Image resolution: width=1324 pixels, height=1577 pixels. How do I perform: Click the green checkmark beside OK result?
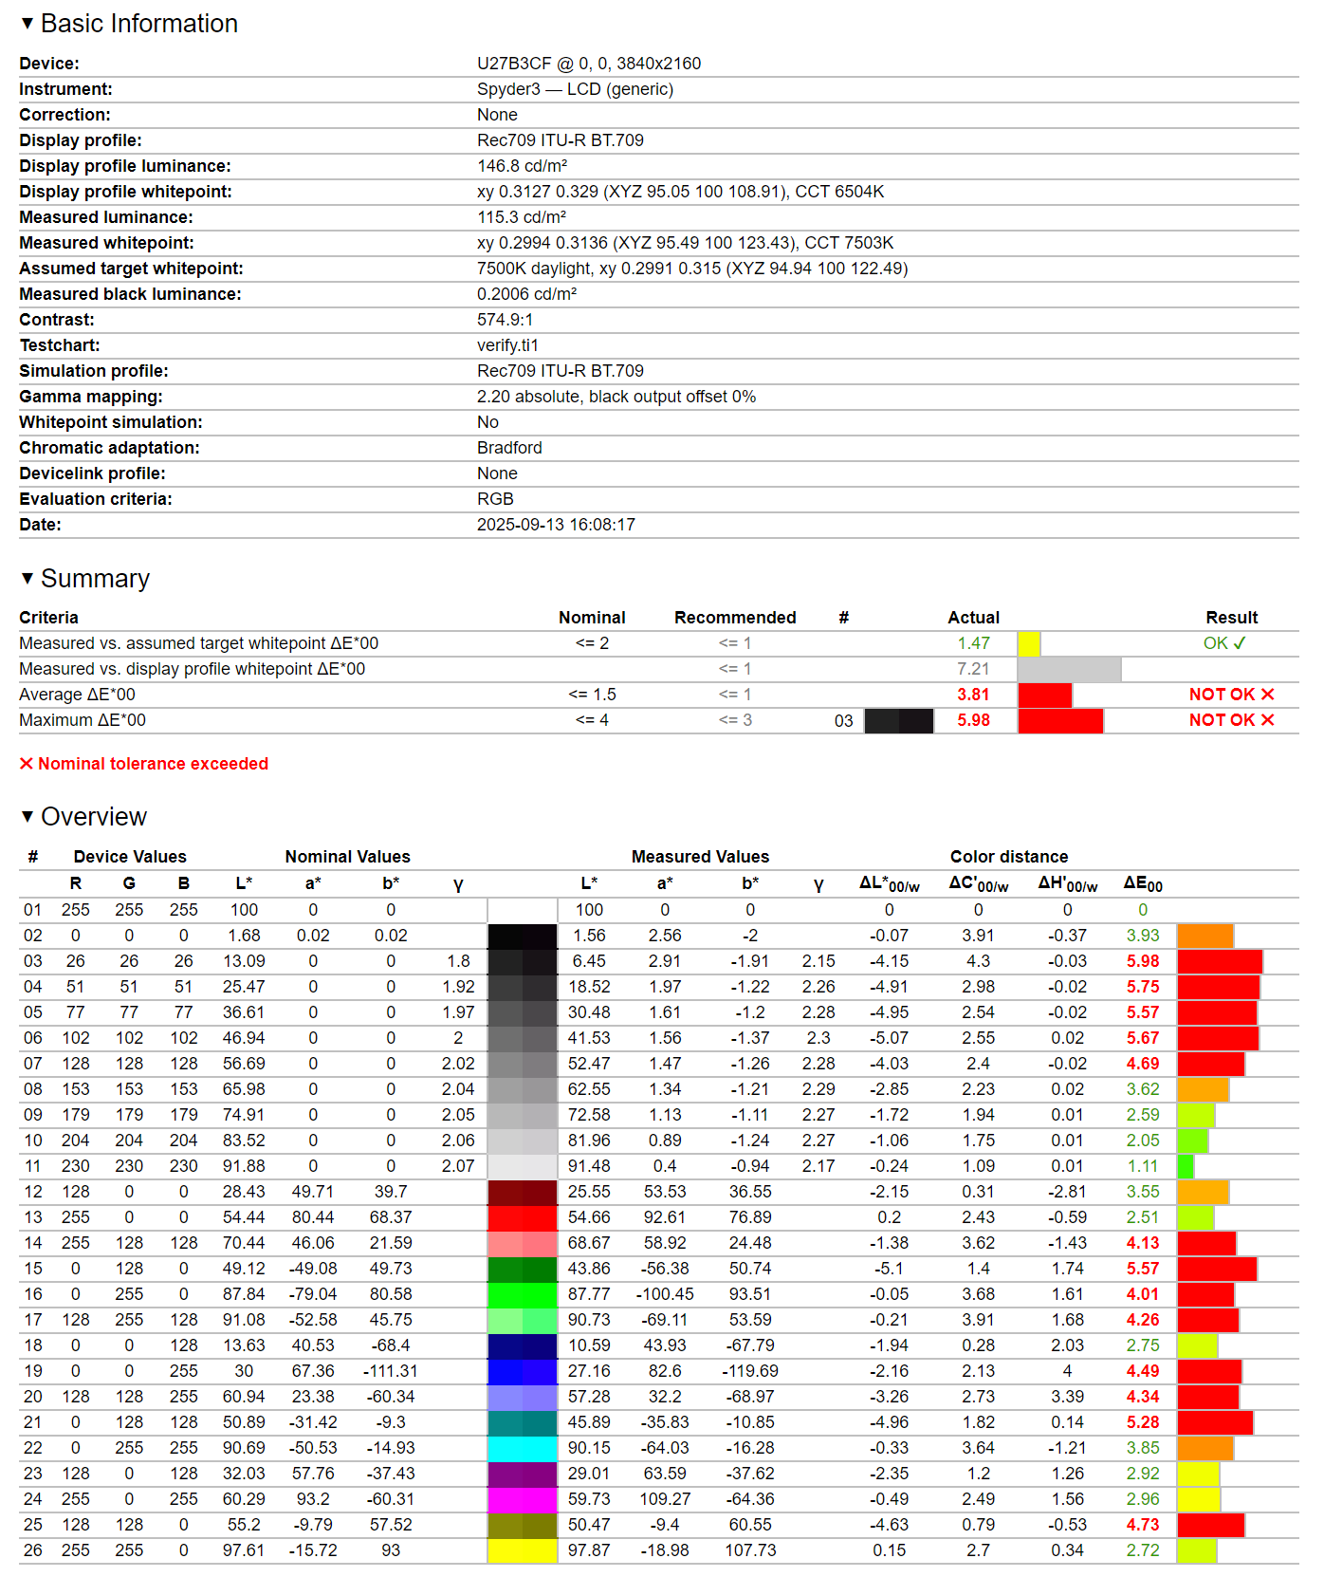(x=1240, y=643)
